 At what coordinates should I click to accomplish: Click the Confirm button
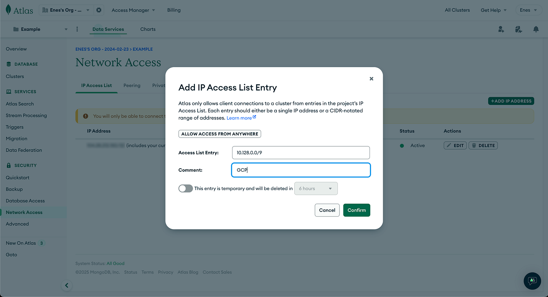point(357,210)
